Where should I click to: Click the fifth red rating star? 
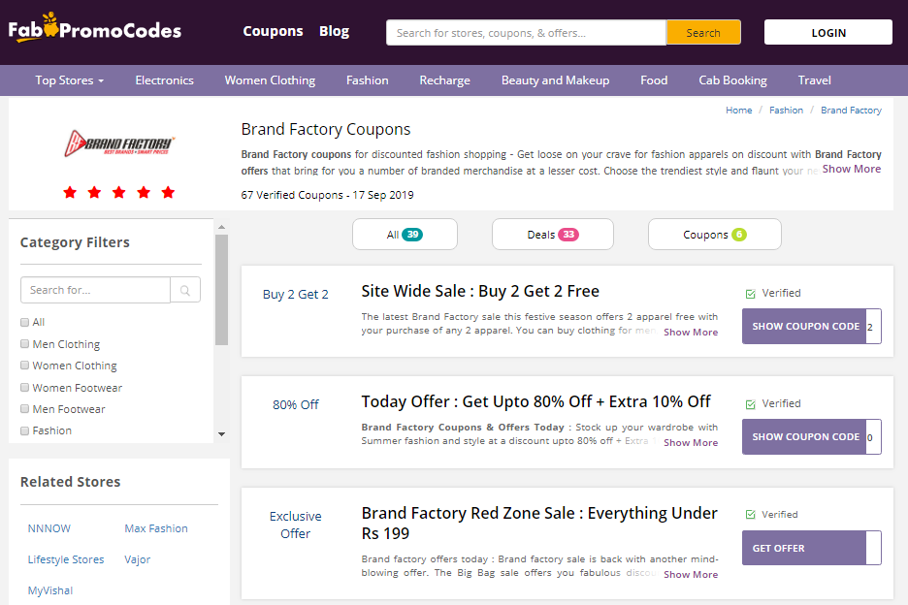(168, 192)
